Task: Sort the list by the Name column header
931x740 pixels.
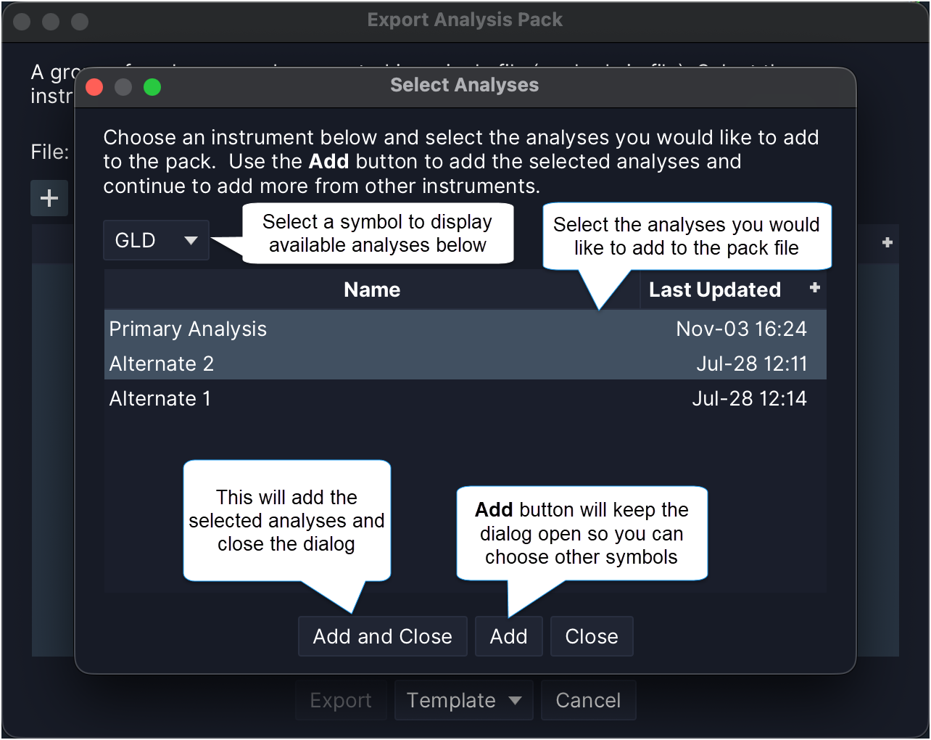Action: click(x=371, y=289)
